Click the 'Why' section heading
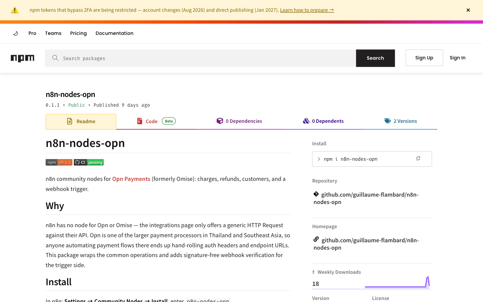 55,206
